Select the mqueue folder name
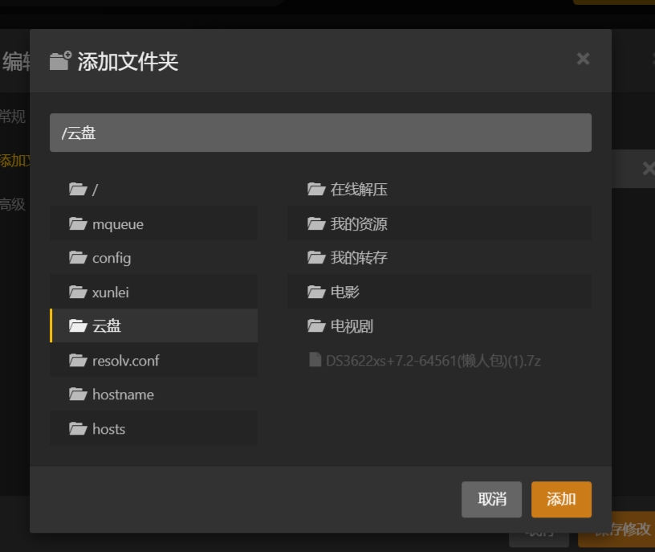The width and height of the screenshot is (655, 552). tap(118, 224)
